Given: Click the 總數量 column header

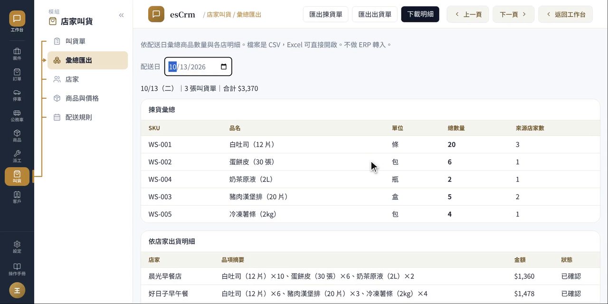Looking at the screenshot, I should click(x=456, y=128).
